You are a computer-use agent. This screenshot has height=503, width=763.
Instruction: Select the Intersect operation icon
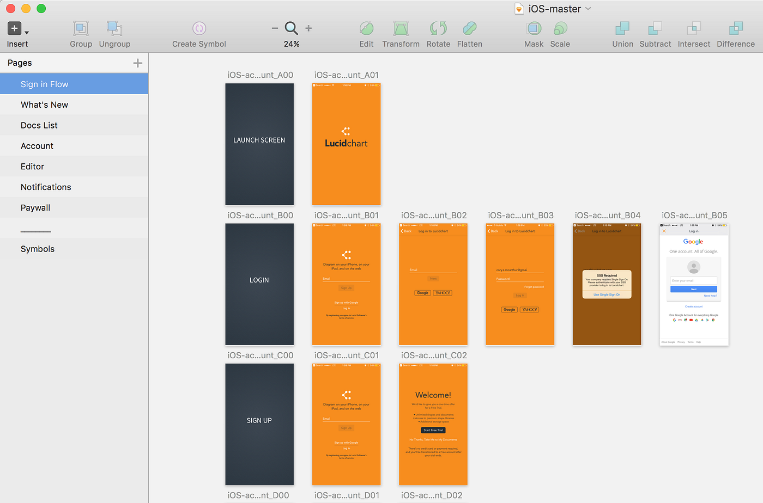pos(694,33)
